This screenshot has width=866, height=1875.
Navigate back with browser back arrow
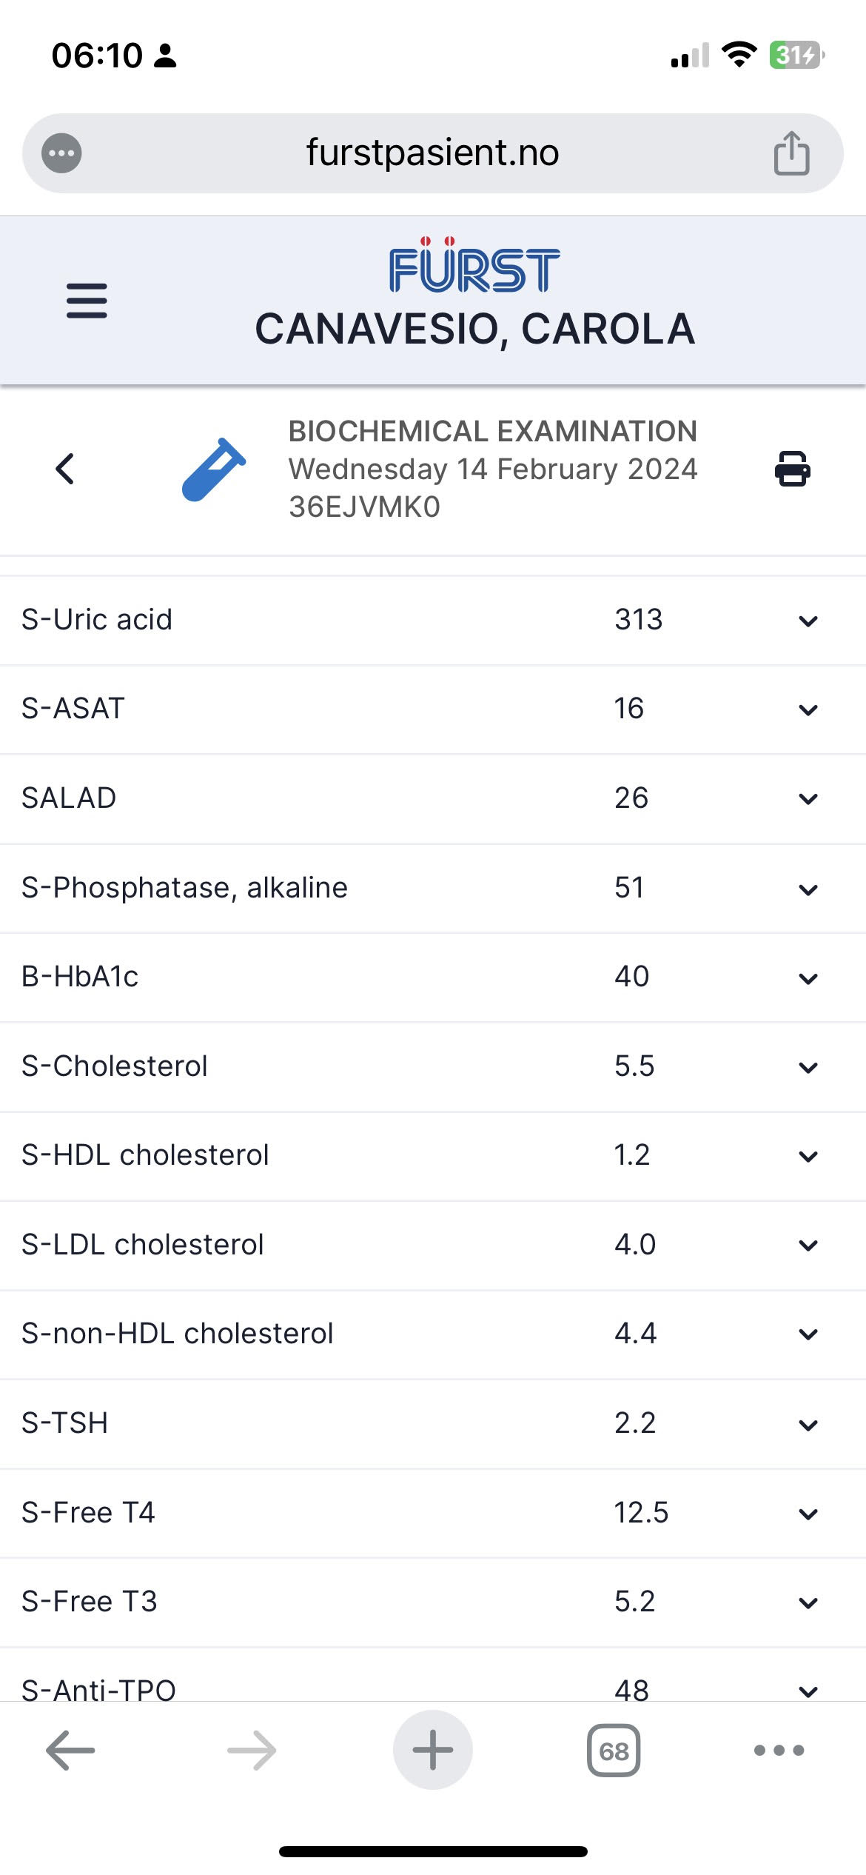click(x=70, y=1751)
